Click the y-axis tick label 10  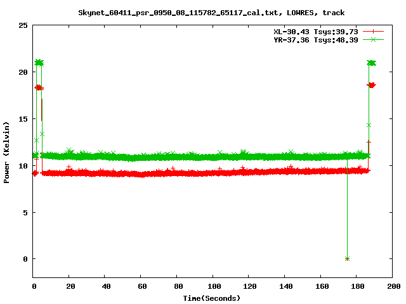pyautogui.click(x=23, y=166)
